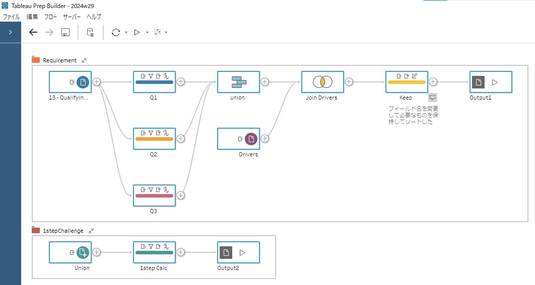
Task: Expand the collapsed Connections side pane
Action: click(10, 32)
